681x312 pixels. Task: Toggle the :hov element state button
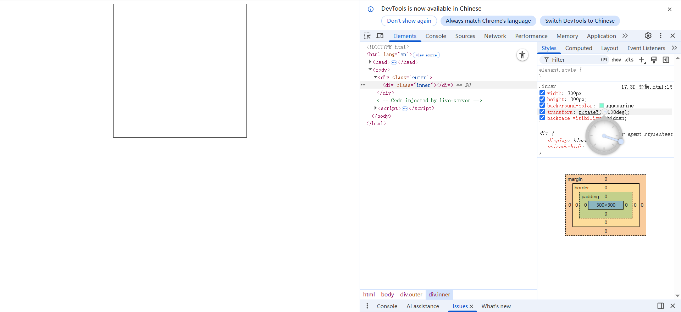coord(616,60)
